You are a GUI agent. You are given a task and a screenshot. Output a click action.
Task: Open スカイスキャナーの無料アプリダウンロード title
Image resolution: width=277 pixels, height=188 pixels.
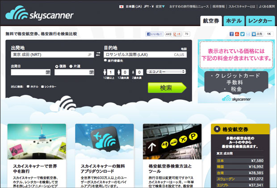(103, 169)
